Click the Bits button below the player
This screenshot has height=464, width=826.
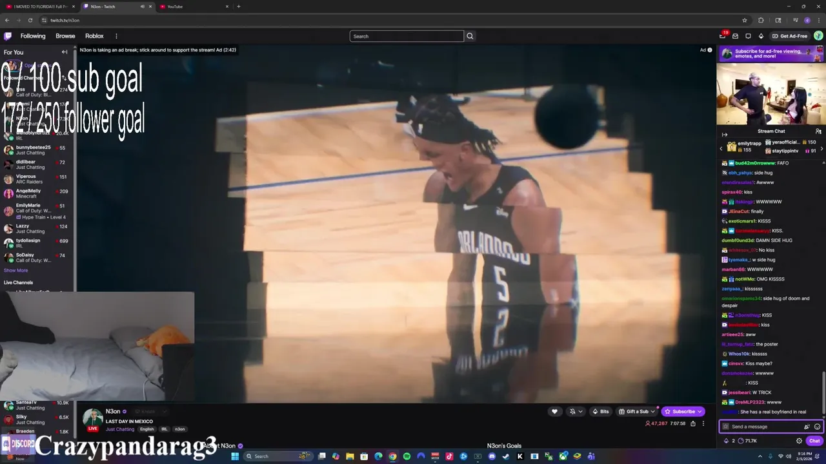[x=600, y=411]
